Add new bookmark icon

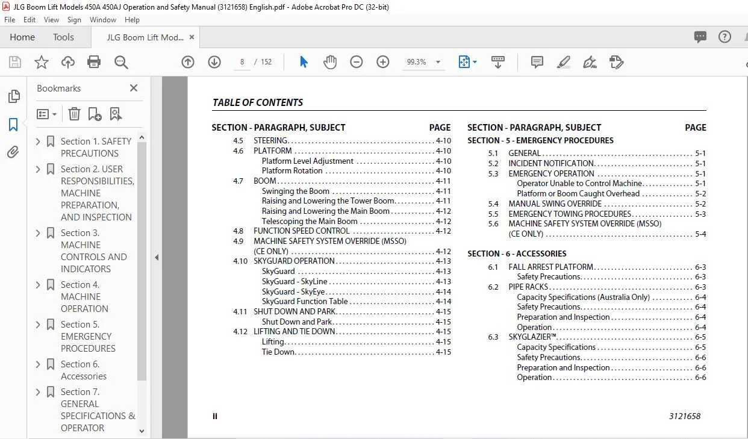coord(95,114)
